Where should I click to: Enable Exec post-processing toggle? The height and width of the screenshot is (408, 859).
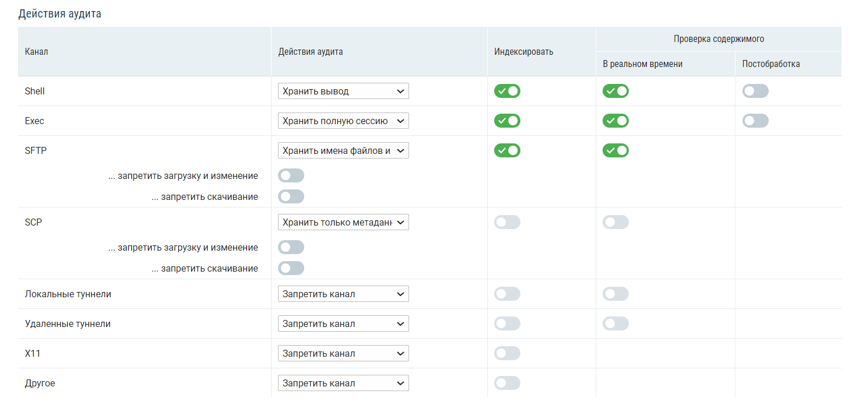tap(755, 121)
